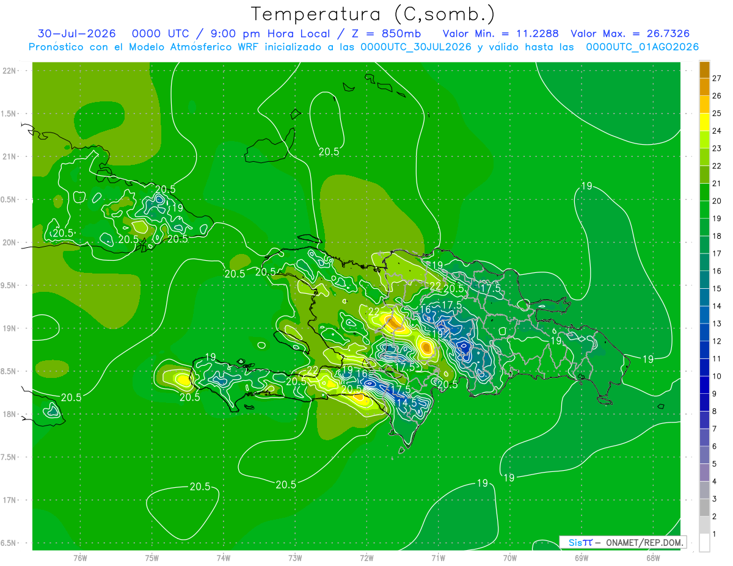The width and height of the screenshot is (733, 566).
Task: Click the '7.5N' latitude axis label
Action: 8,457
